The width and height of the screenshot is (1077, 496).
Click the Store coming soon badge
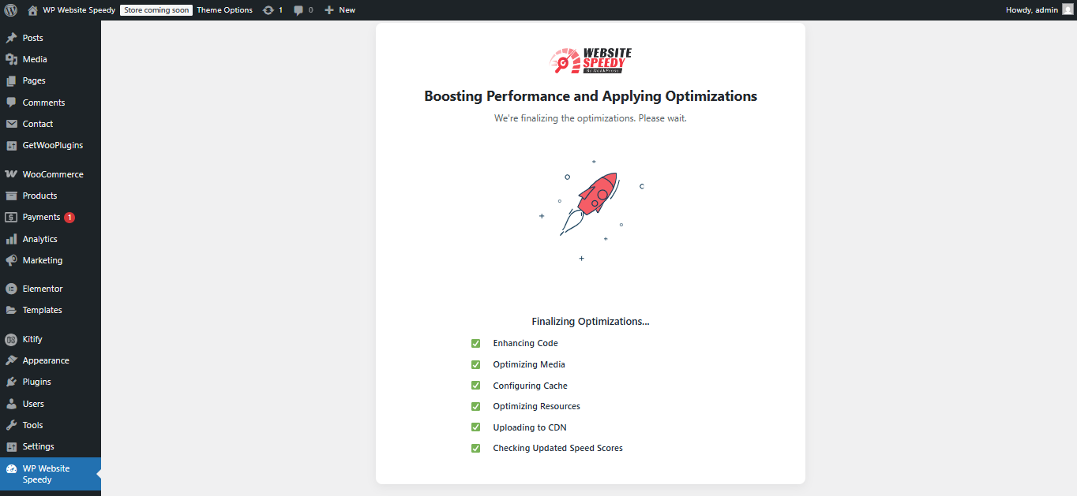tap(156, 10)
